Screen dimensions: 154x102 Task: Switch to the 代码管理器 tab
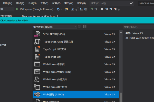coord(6,16)
